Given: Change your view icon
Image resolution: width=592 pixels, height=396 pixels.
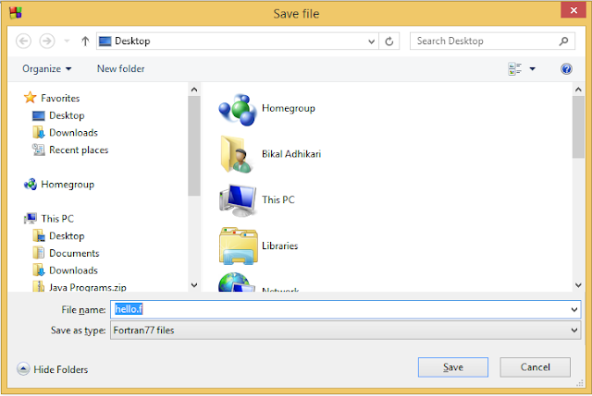Looking at the screenshot, I should [514, 68].
